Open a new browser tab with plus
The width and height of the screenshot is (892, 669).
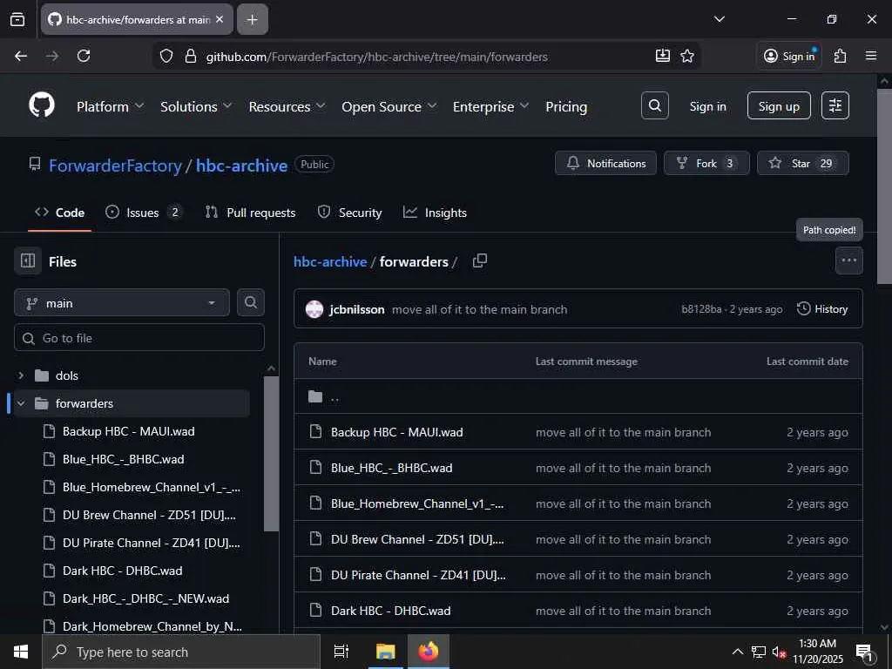pyautogui.click(x=252, y=19)
